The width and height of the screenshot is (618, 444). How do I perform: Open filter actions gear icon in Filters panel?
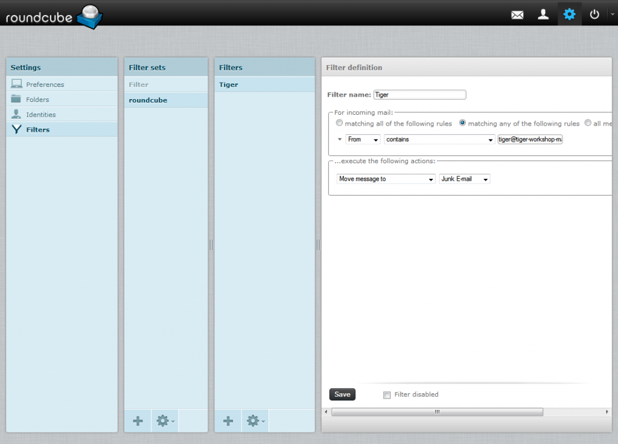click(x=253, y=421)
